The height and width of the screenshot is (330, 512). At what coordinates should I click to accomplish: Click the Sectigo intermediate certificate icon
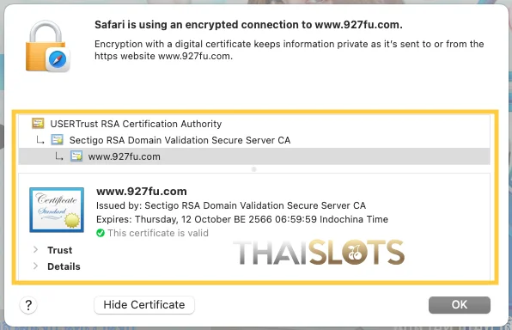(x=58, y=140)
